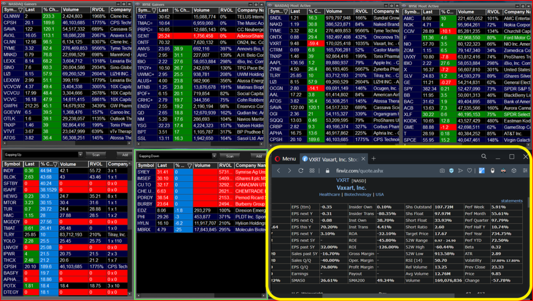Sort NASDAQ Gainers by Sym column arrow
533x301 pixels.
[21, 10]
